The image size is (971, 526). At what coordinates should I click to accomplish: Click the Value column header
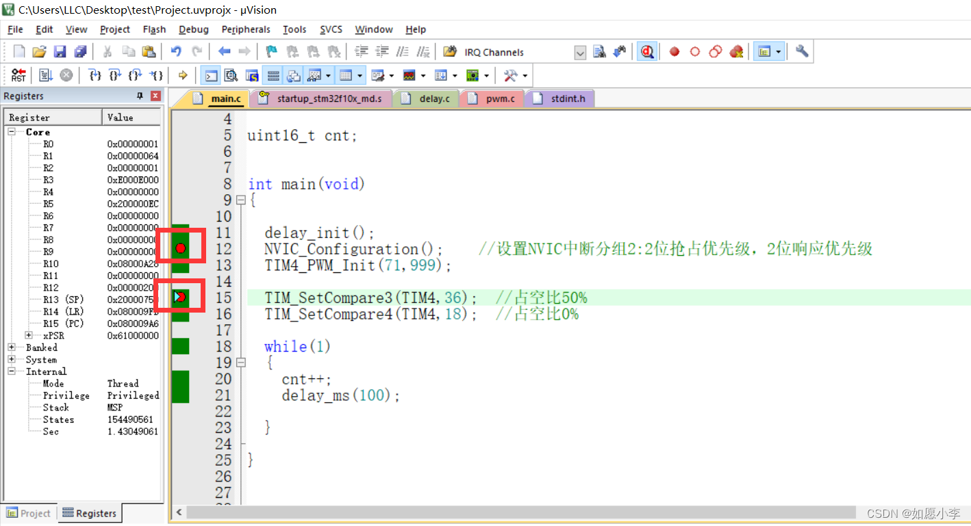coord(131,118)
